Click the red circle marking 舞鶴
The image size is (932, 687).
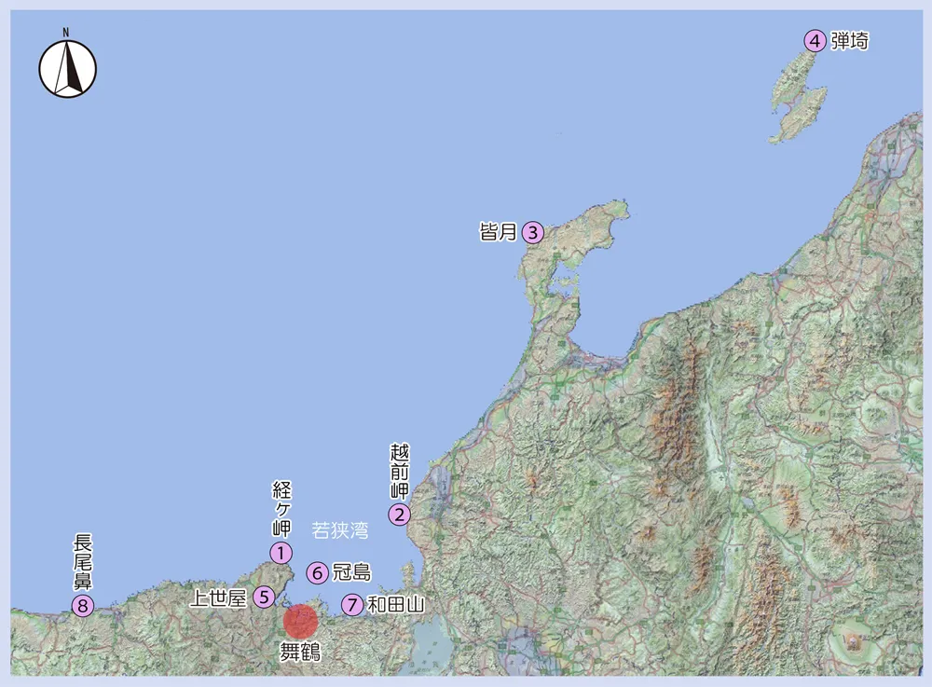[x=300, y=622]
